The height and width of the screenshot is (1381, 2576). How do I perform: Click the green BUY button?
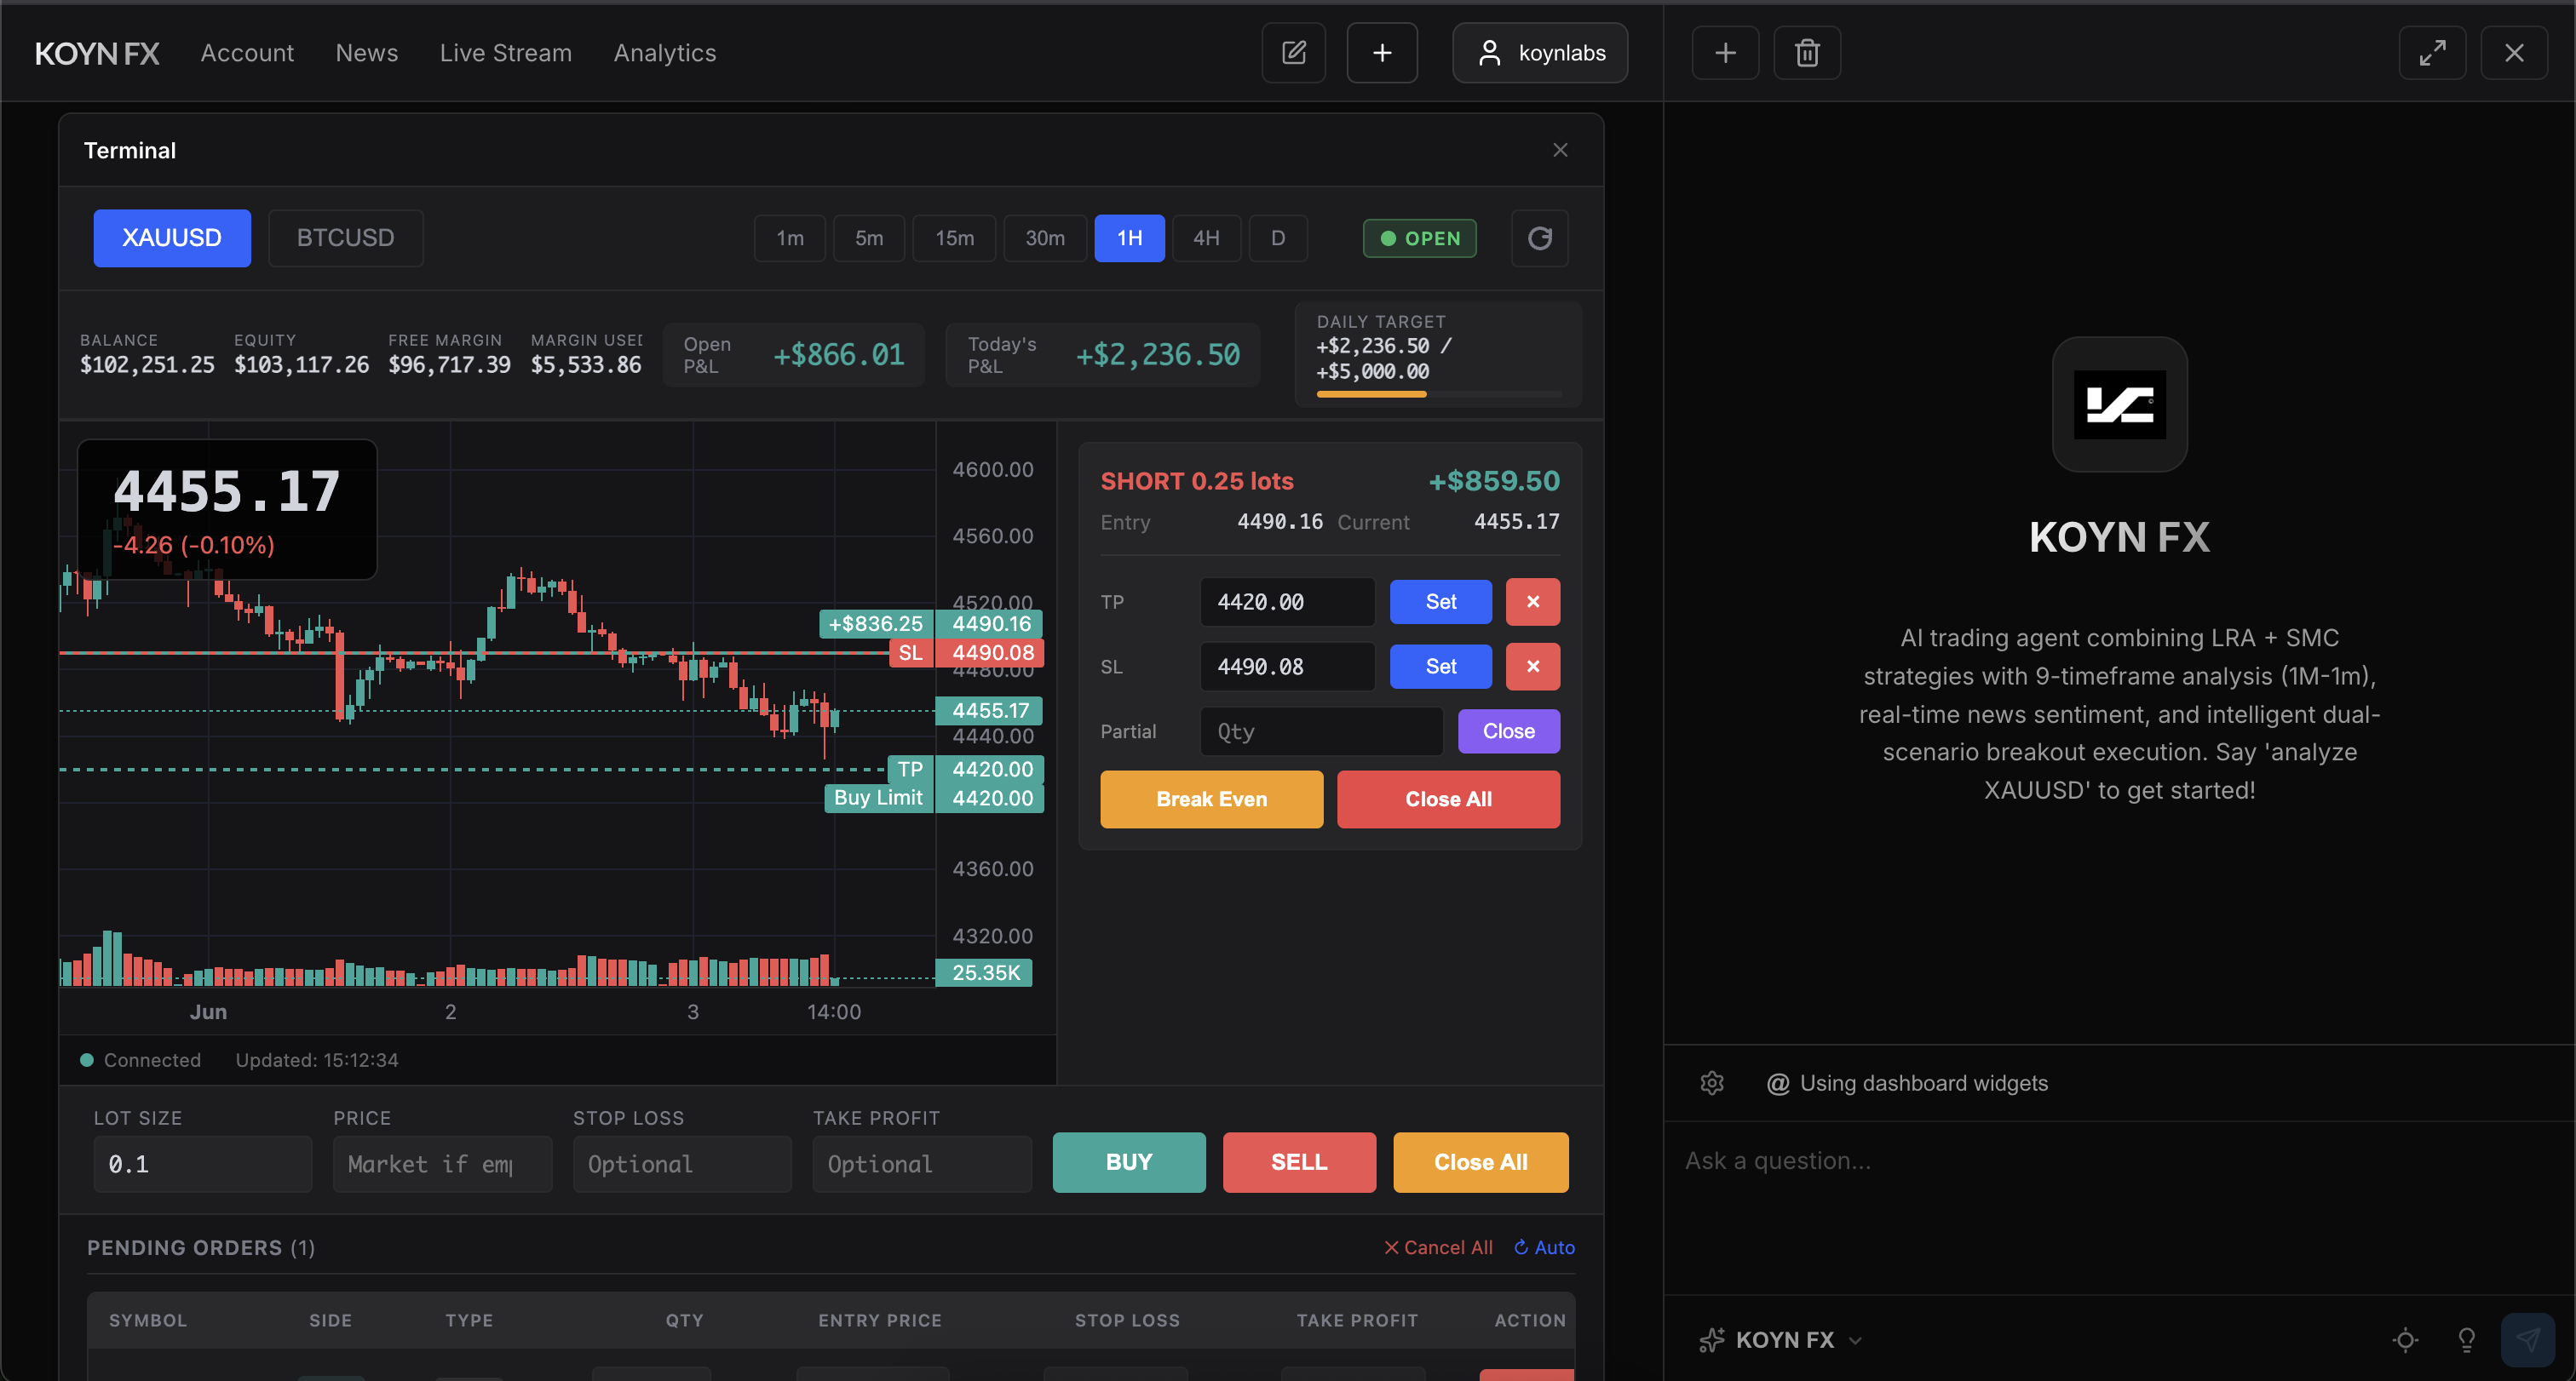click(x=1129, y=1162)
